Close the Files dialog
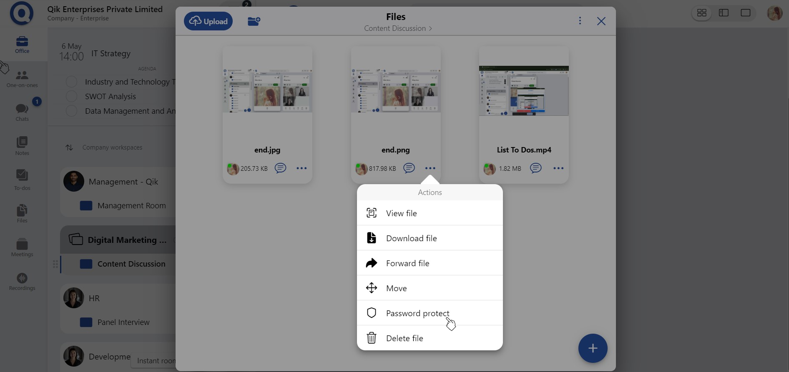 click(x=601, y=21)
